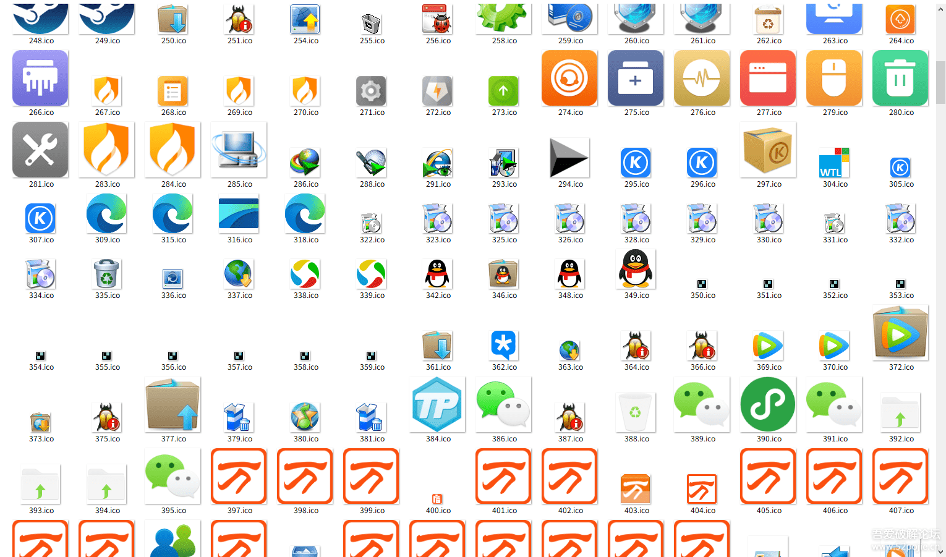Screen dimensions: 946x557
Task: Click the gray wrench tools icon 281.ico
Action: click(x=40, y=150)
